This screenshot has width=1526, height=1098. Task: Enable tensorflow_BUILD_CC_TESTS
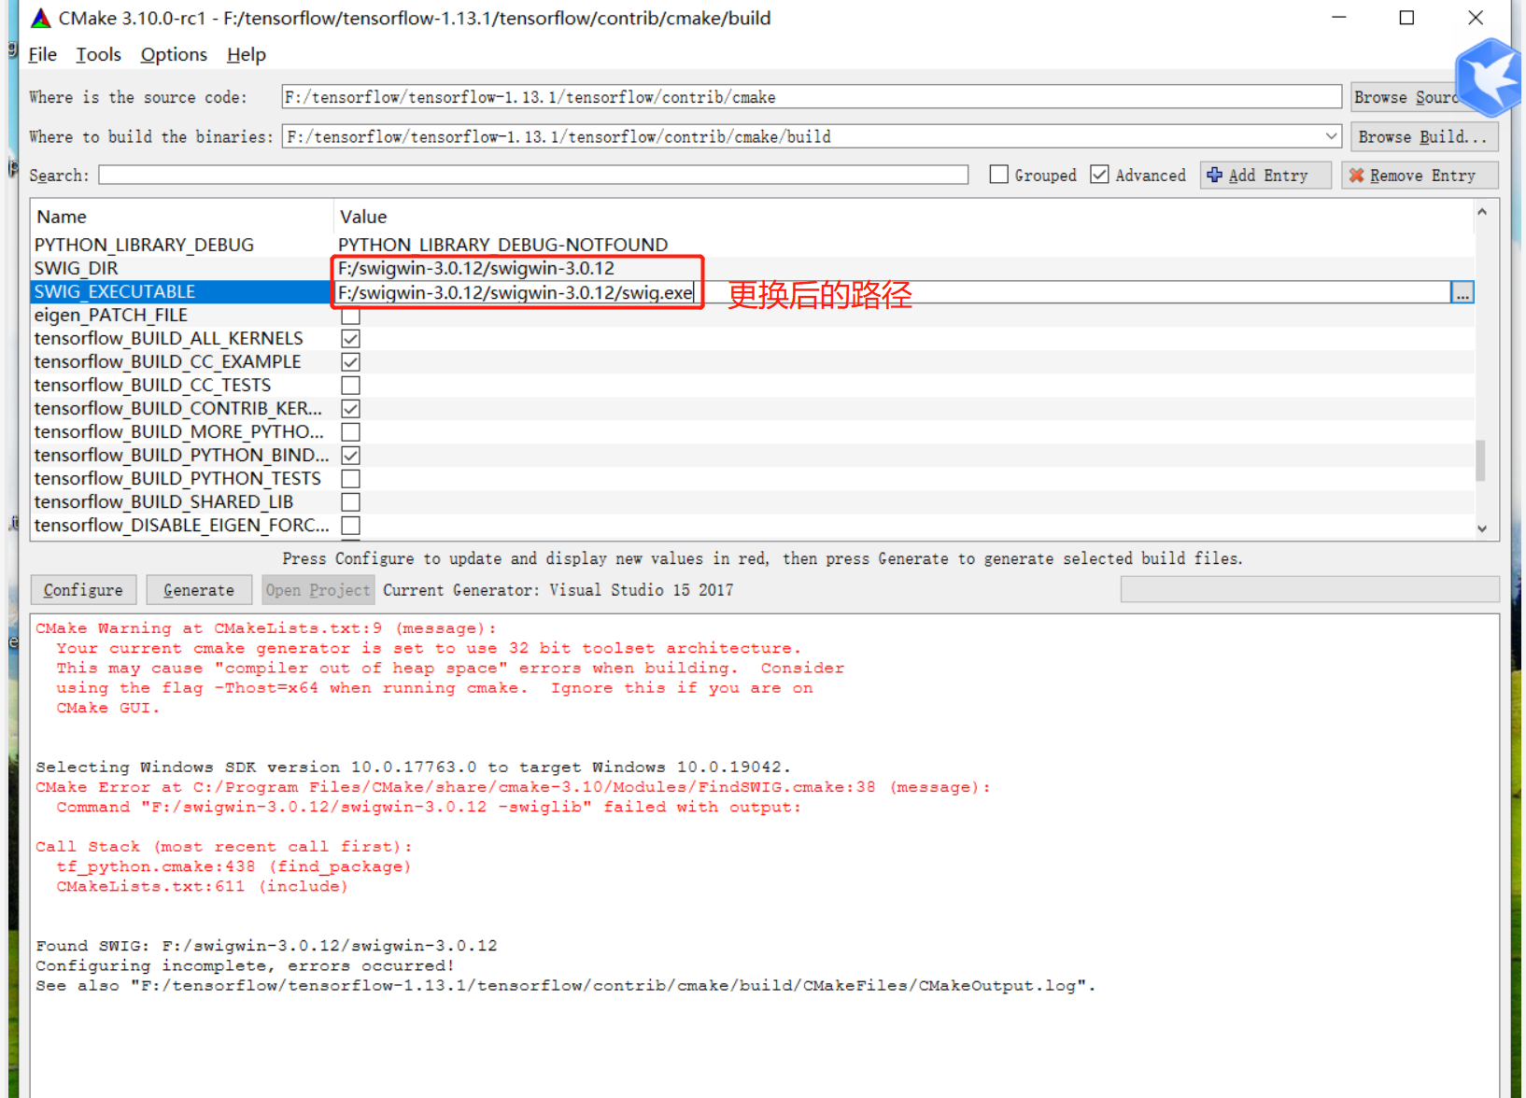point(350,385)
